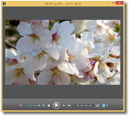Click the blue seek bar playhead marker
This screenshot has height=117, width=130.
tap(4, 100)
